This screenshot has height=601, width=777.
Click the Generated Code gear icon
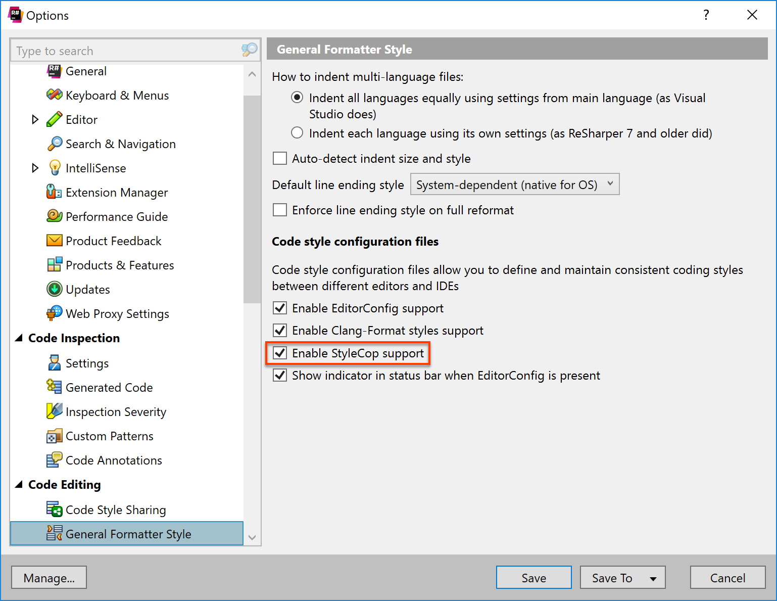(x=55, y=387)
